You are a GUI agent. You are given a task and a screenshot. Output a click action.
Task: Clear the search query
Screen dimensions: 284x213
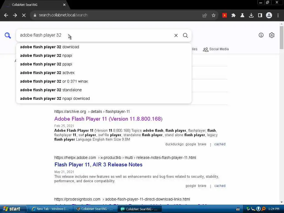pyautogui.click(x=176, y=35)
